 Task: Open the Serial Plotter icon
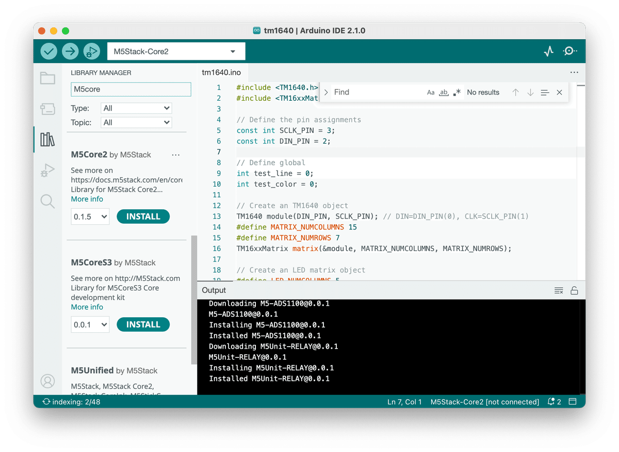click(x=549, y=51)
